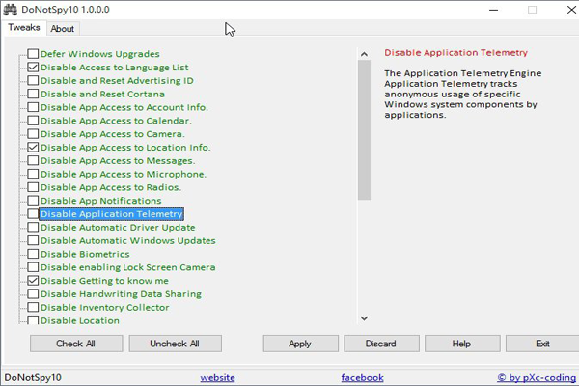This screenshot has width=579, height=386.
Task: Check the Disable Application Telemetry checkbox
Action: 33,213
